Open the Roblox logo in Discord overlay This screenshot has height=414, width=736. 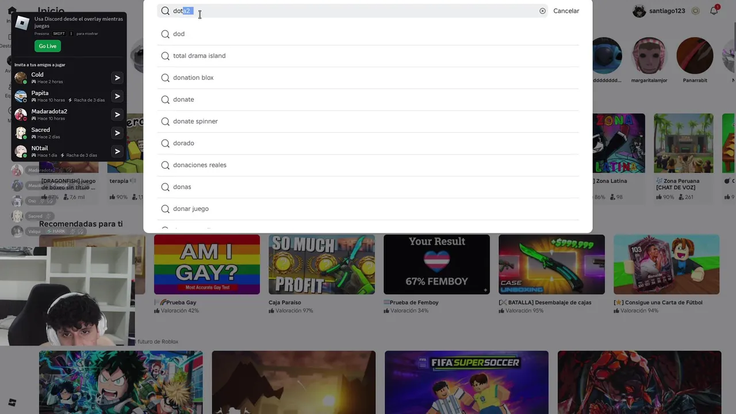click(x=22, y=24)
